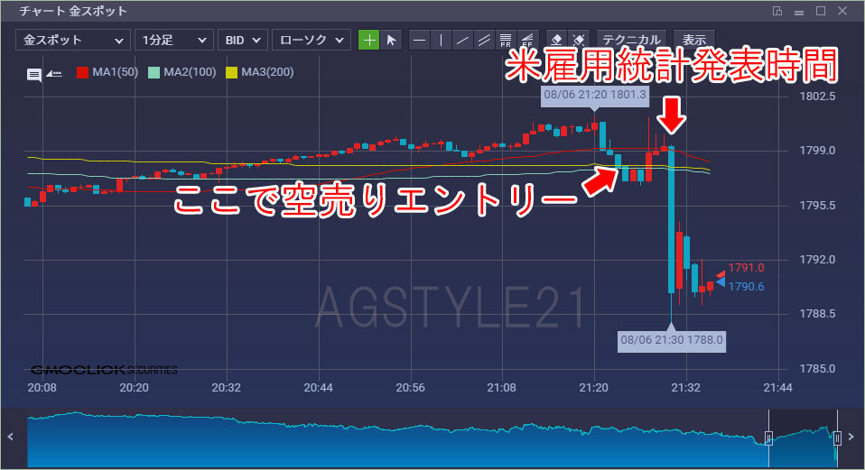Select the eraser tool
Screen dimensions: 865x470
click(x=556, y=40)
